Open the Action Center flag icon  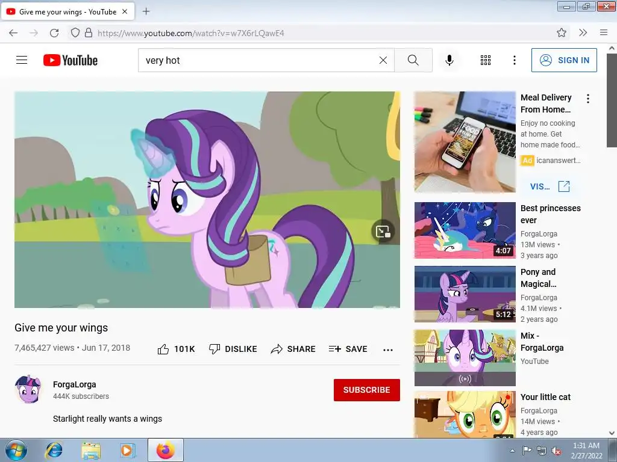pos(527,451)
